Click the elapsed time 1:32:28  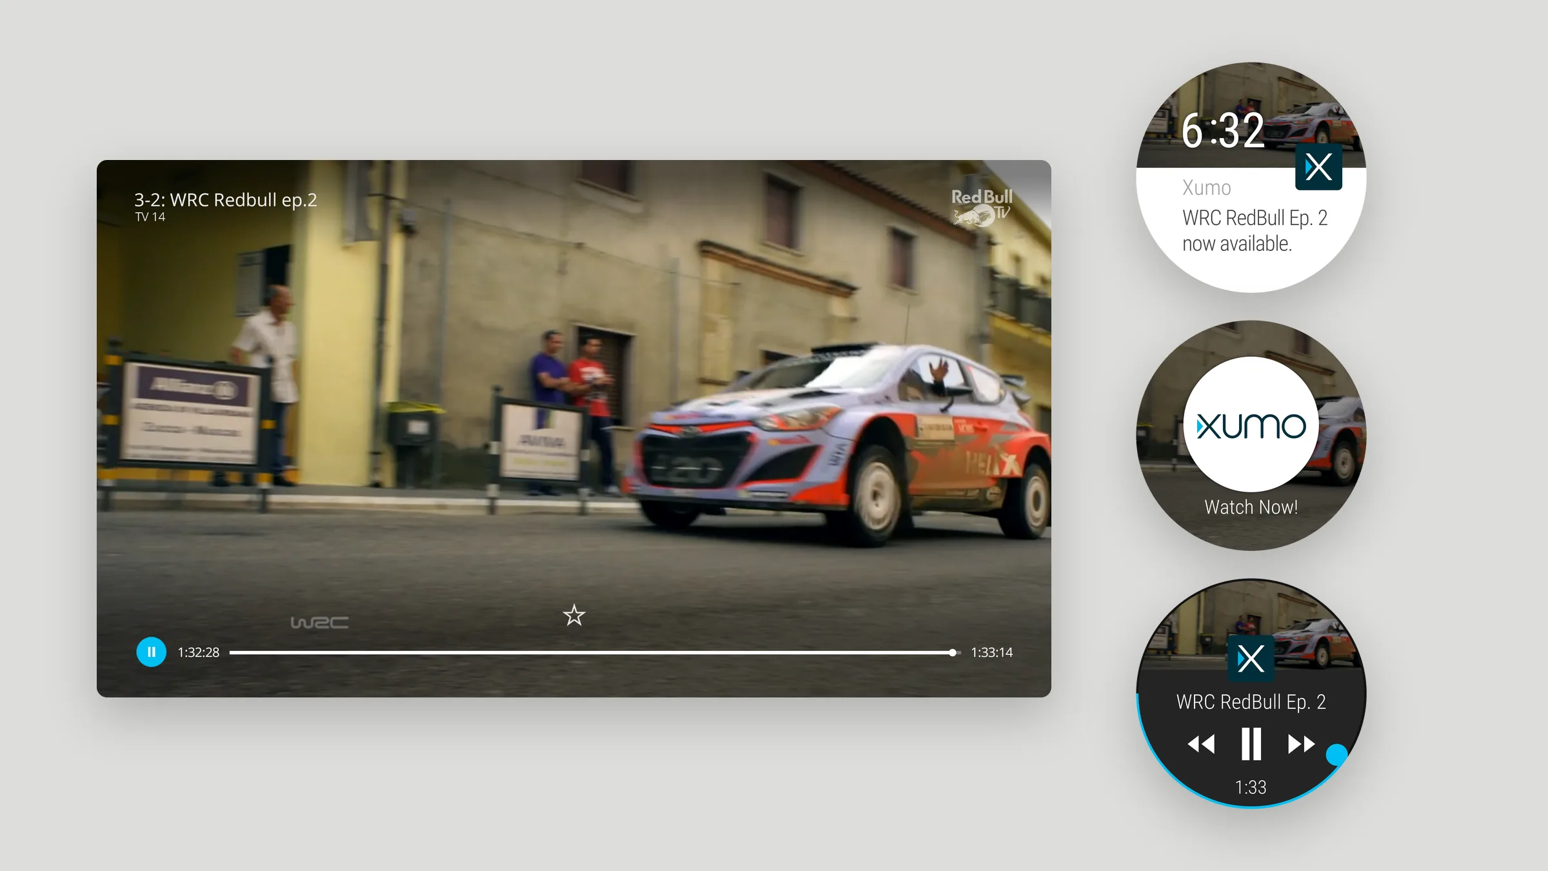point(199,652)
